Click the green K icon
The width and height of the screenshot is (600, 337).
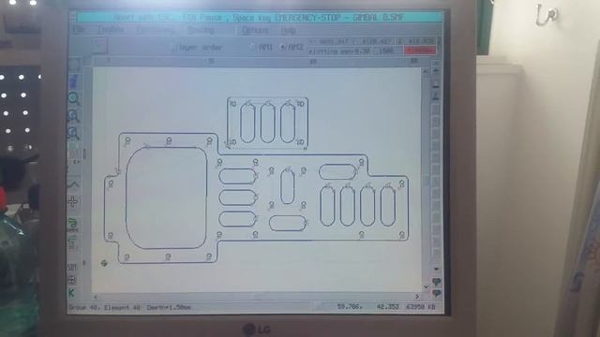click(x=71, y=293)
